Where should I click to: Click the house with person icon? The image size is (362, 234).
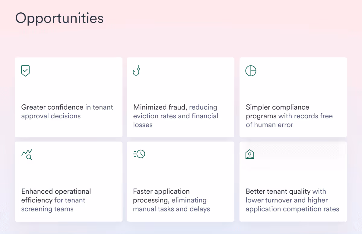(x=250, y=154)
